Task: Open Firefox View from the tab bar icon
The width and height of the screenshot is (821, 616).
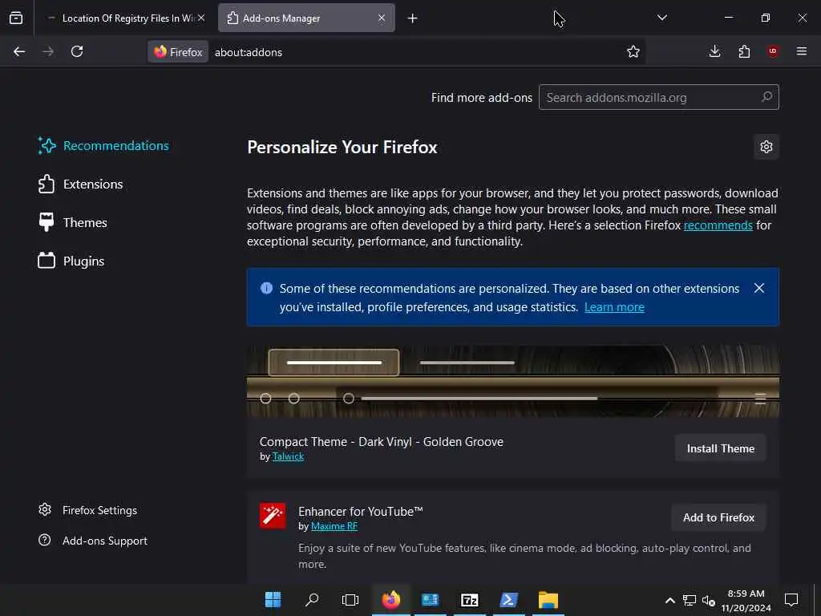Action: (x=16, y=18)
